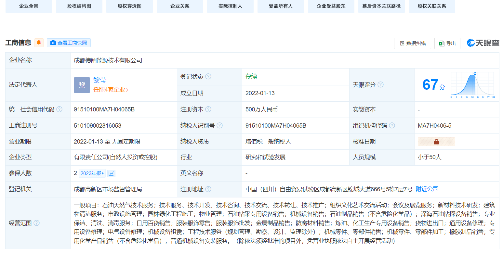Click 成都高新区市场监督管理局 text
Image resolution: width=503 pixels, height=253 pixels.
pos(108,189)
